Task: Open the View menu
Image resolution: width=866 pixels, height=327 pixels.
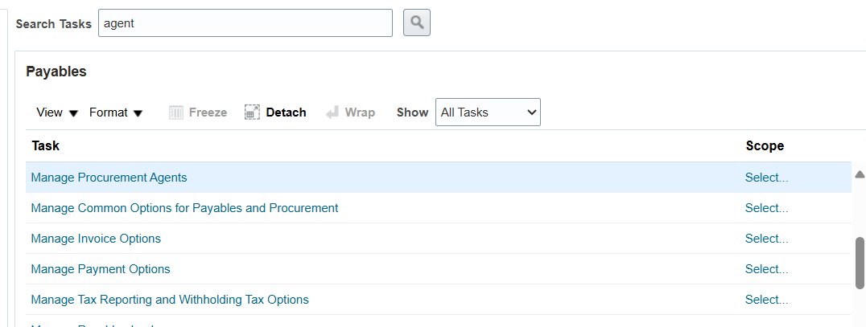Action: point(57,112)
